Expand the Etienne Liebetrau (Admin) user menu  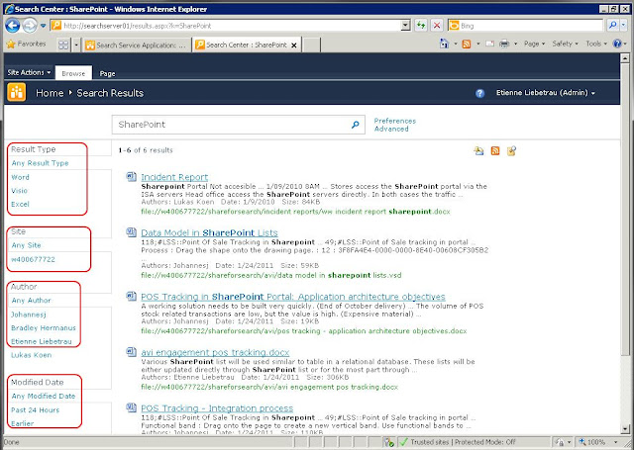coord(546,93)
